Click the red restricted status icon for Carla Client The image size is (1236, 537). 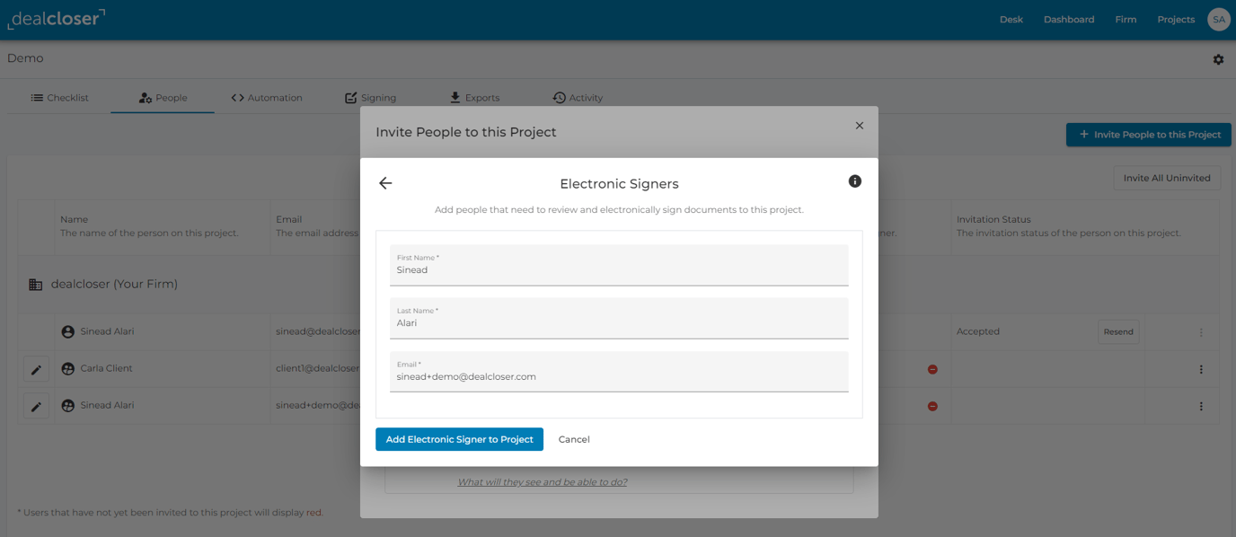[x=931, y=368]
